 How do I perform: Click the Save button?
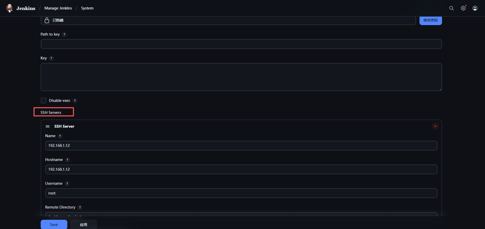point(54,224)
